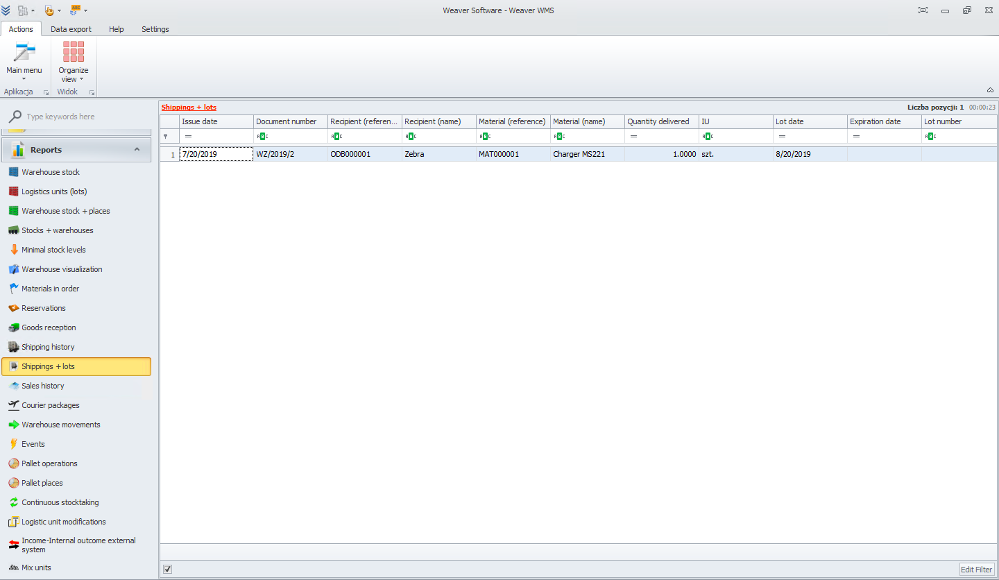Open Logistic unit modifications report
This screenshot has height=580, width=999.
point(76,522)
